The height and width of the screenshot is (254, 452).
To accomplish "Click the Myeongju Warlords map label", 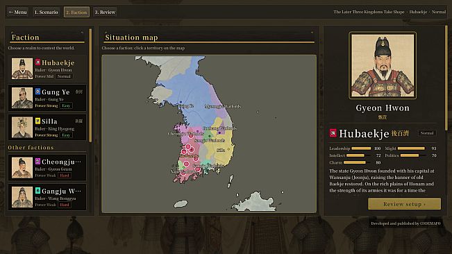I will click(223, 107).
